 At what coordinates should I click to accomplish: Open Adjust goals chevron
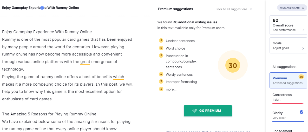[x=303, y=48]
